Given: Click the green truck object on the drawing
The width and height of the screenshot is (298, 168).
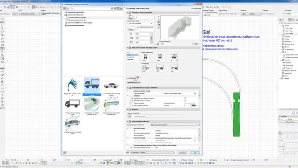Looking at the screenshot, I should coord(237,114).
